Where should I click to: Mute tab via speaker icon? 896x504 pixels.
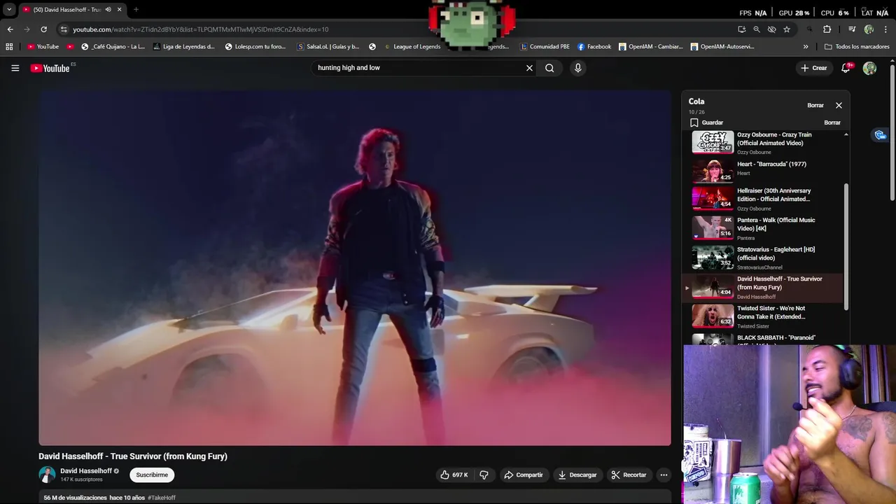pyautogui.click(x=108, y=10)
